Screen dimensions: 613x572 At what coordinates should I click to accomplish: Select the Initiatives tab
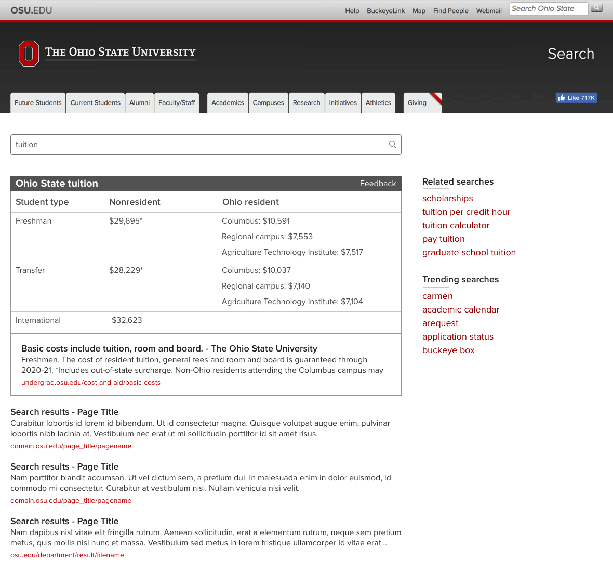click(x=343, y=103)
